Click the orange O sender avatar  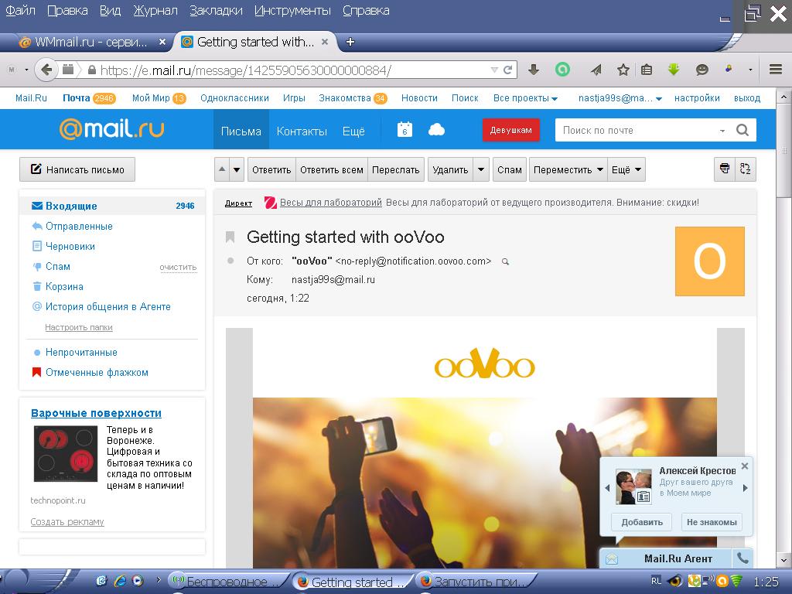pos(710,261)
